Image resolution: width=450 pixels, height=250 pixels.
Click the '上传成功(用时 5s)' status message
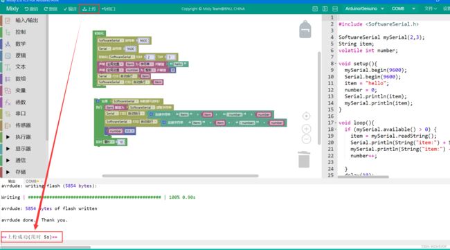click(x=30, y=237)
